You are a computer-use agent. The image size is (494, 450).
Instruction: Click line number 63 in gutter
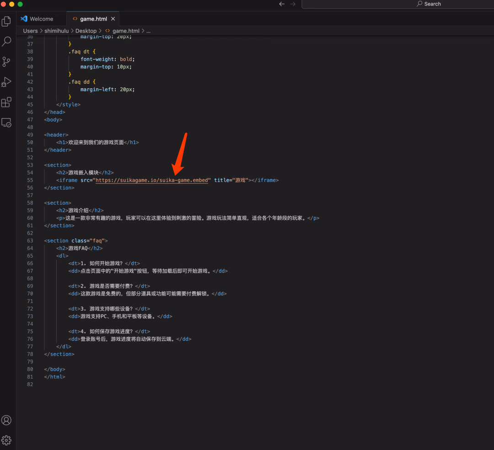click(x=30, y=241)
